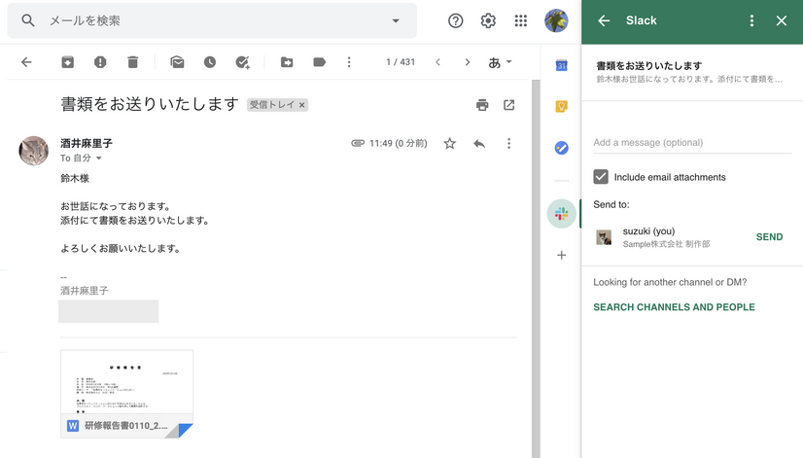
Task: Open the 研修報告書0110 Word attachment
Action: click(126, 394)
